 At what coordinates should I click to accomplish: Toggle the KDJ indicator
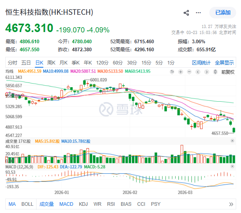(83, 204)
